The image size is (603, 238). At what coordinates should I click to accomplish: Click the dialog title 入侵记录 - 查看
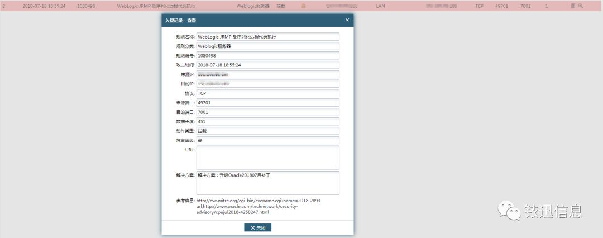180,21
